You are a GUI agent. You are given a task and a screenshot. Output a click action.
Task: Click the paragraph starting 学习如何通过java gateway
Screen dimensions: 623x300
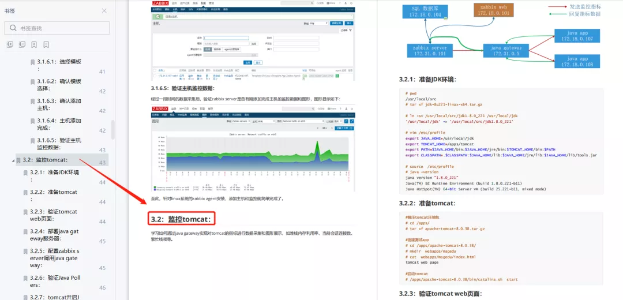252,237
